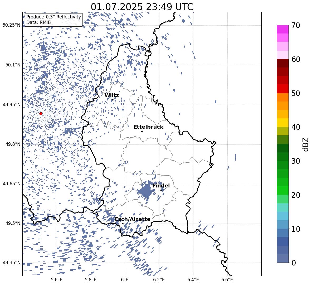Click the 49.65°N latitude label
Screen dimensions: 312x285
click(12, 183)
